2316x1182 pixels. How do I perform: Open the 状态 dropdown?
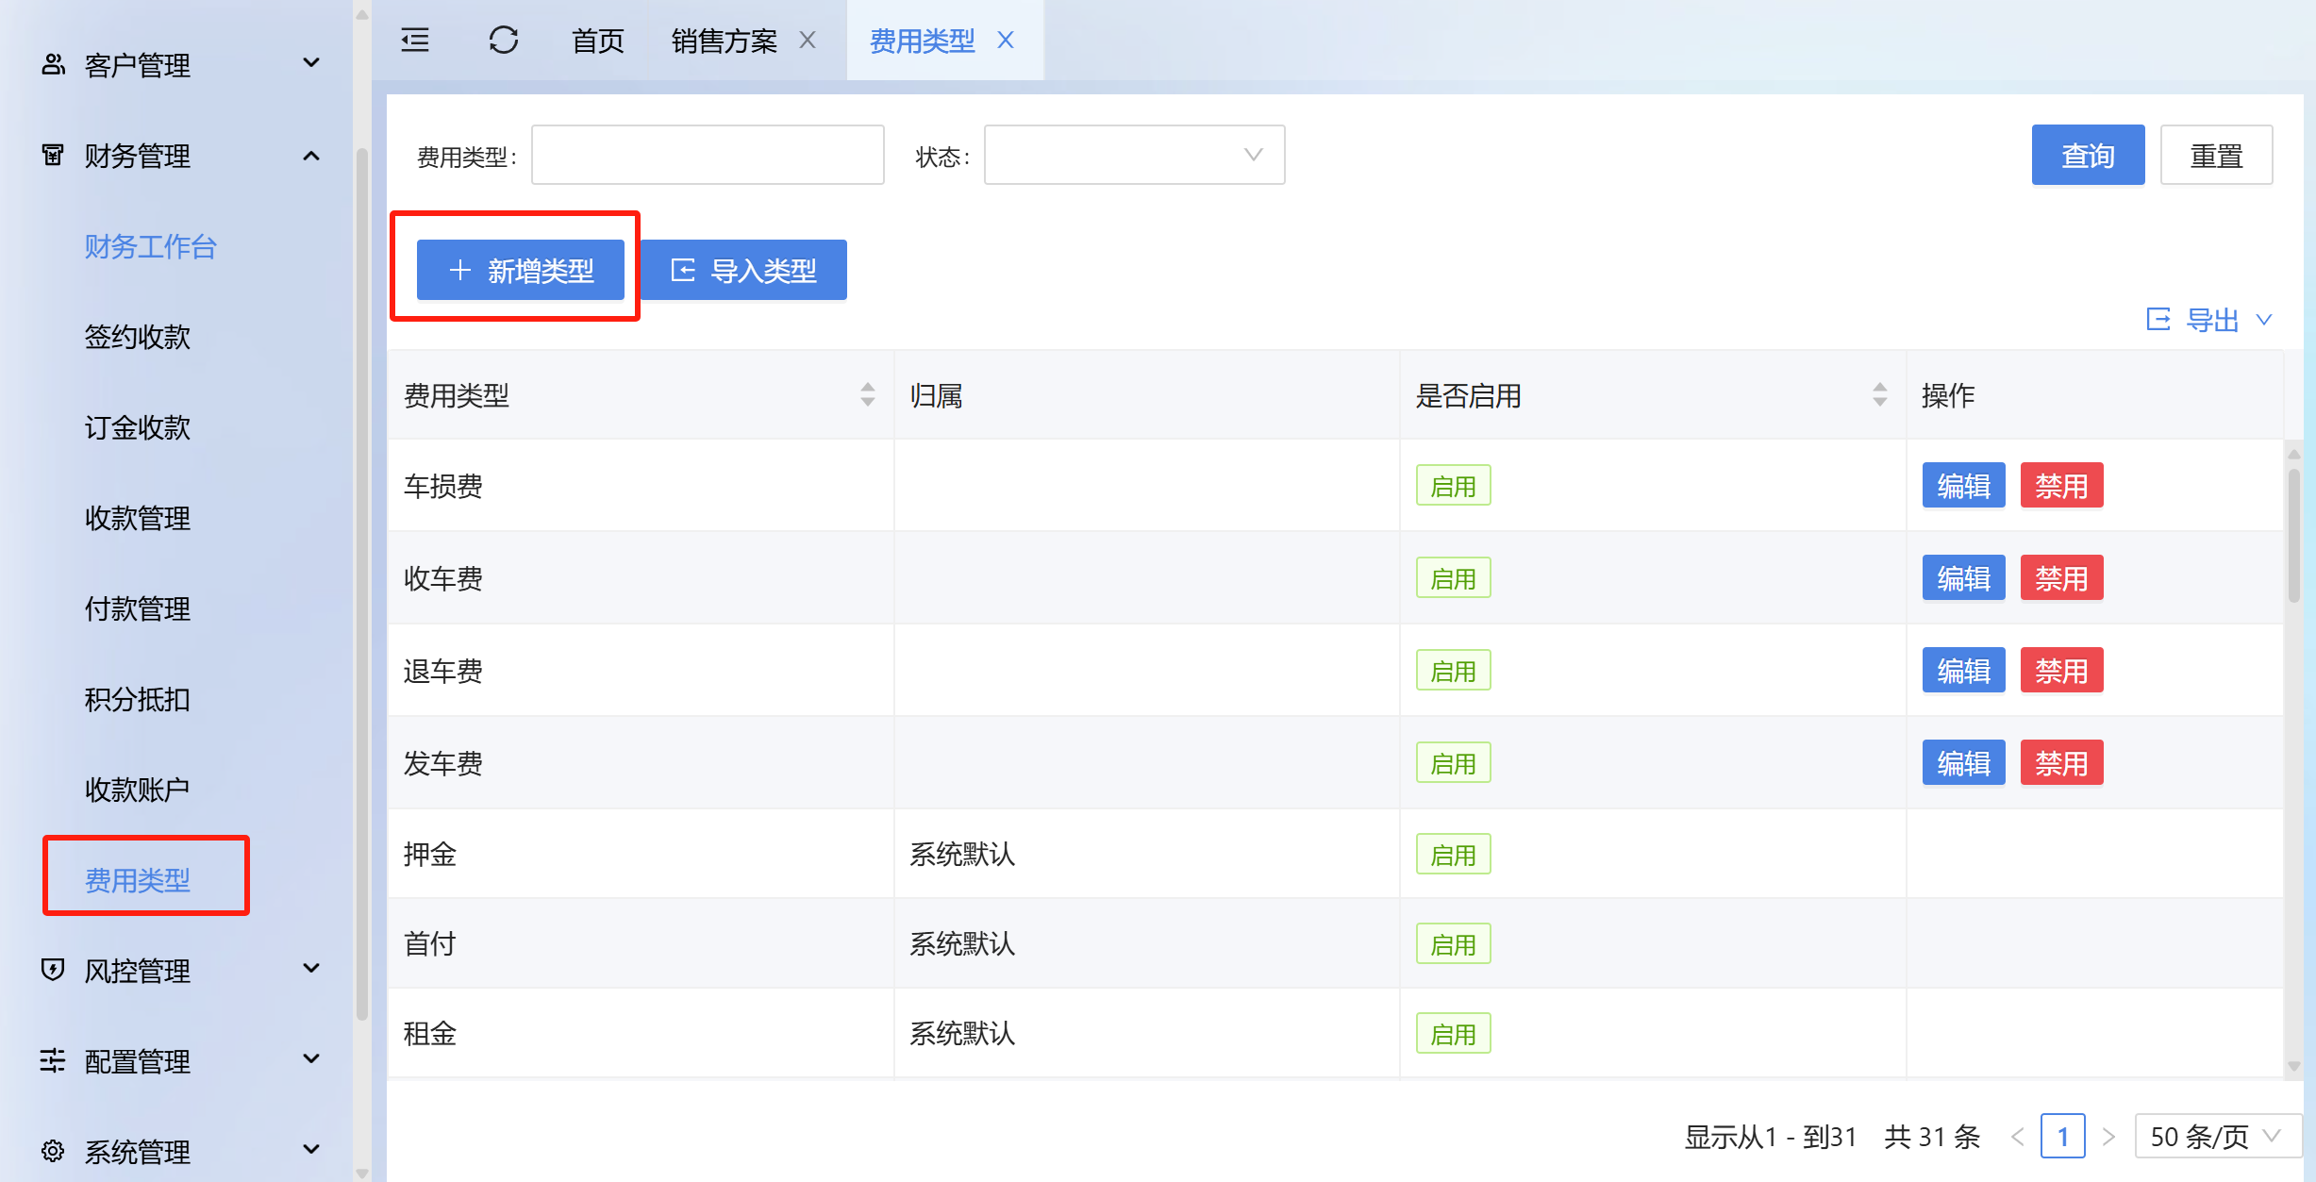(1133, 155)
